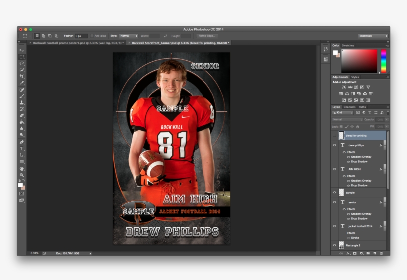Select the Path Selection tool
Viewport: 407px width, 280px height.
22,155
